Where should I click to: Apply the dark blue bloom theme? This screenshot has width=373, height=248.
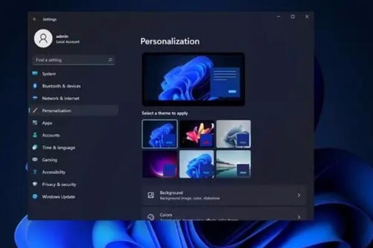coord(160,134)
